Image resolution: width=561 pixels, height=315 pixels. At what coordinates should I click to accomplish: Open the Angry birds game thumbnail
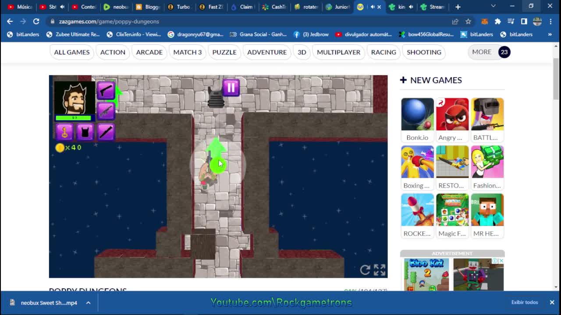452,120
